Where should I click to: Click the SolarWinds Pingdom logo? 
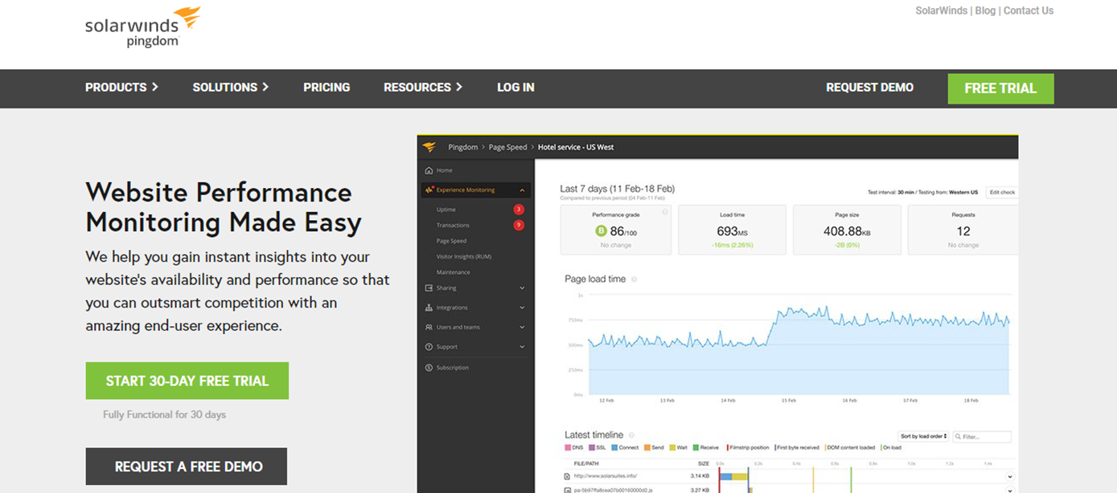(x=142, y=27)
